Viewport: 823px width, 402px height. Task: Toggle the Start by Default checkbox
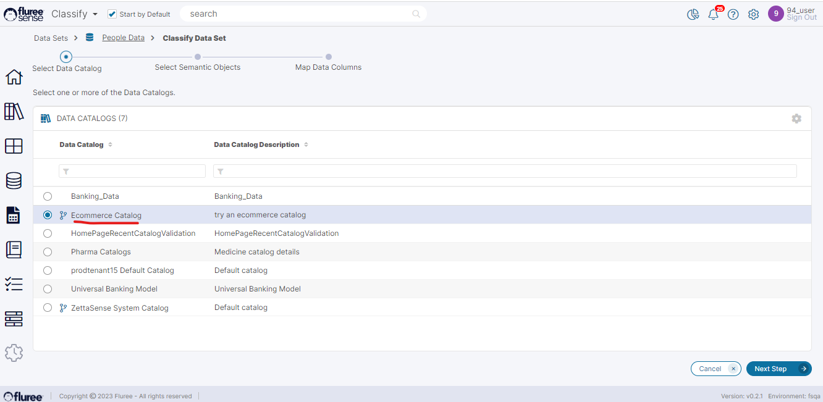click(112, 14)
